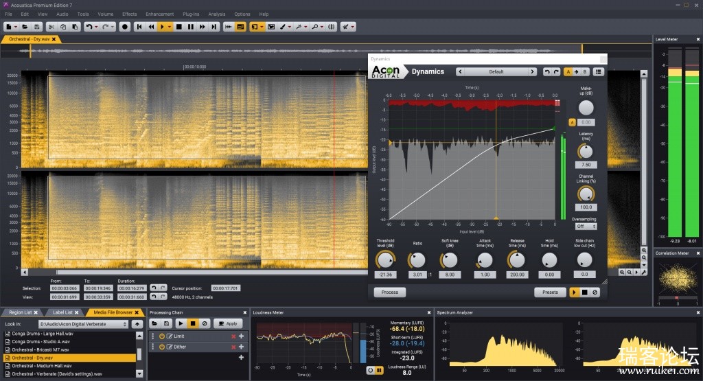Toggle the spectrogram view button in toolbar
This screenshot has height=381, width=703.
click(240, 27)
